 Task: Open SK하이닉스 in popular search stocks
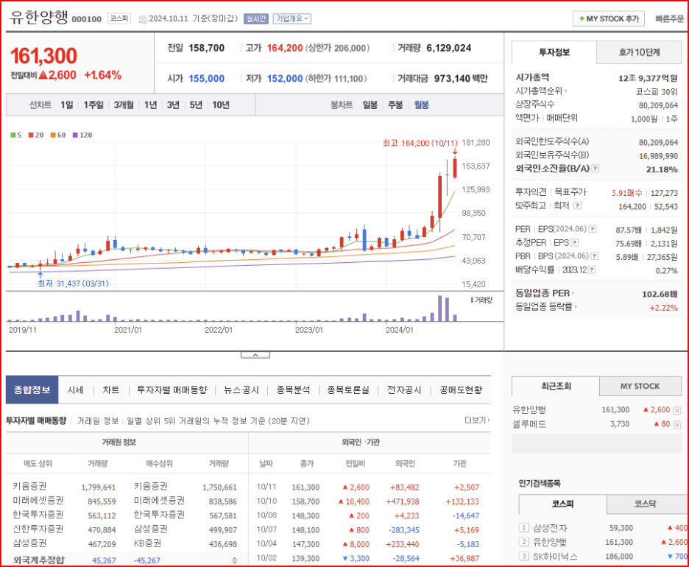click(555, 557)
